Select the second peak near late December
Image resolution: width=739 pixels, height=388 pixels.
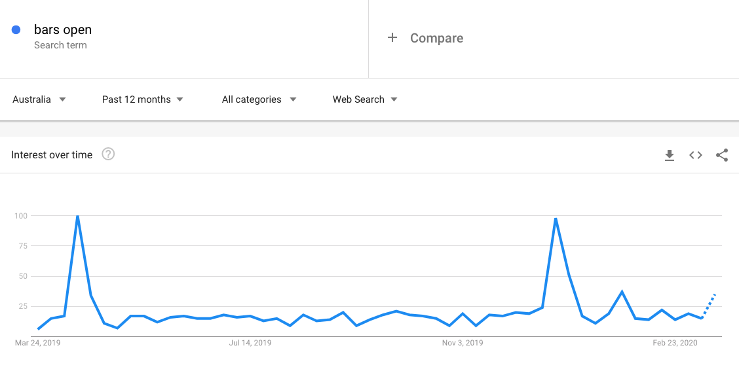pos(556,219)
